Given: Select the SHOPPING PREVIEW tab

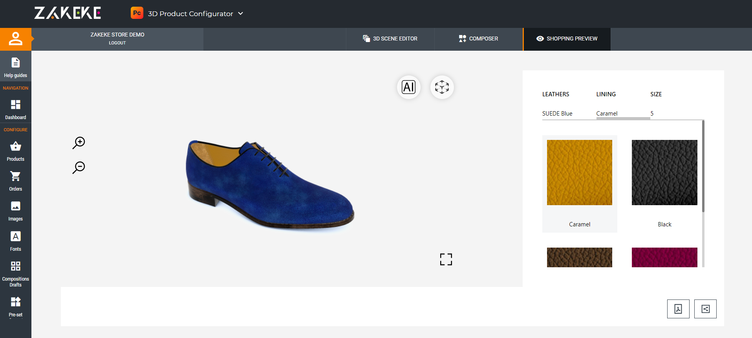Looking at the screenshot, I should click(x=567, y=39).
